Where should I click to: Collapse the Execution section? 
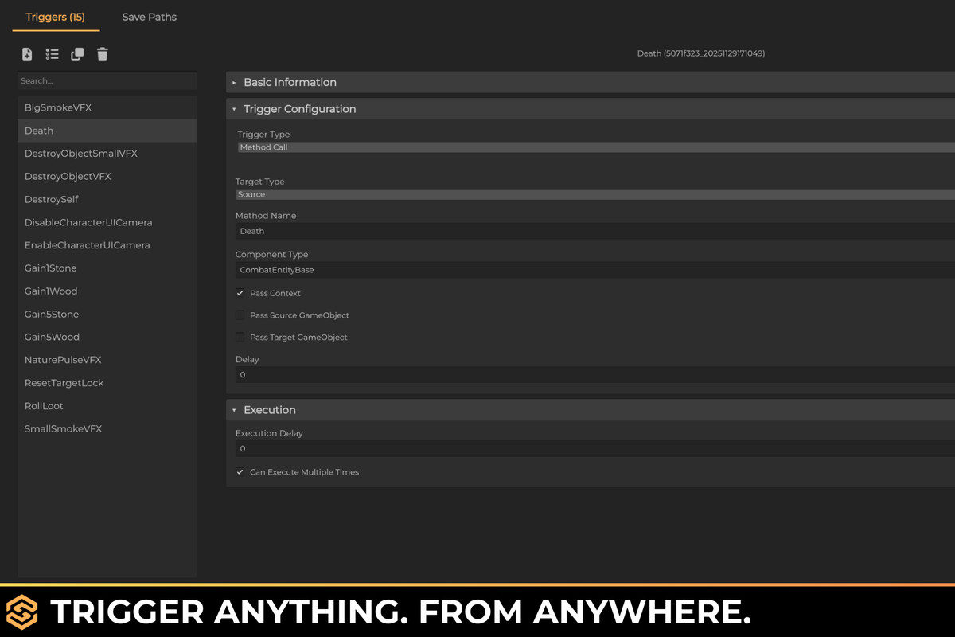[269, 410]
